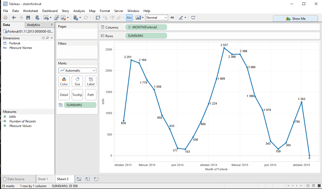Select the Forbruk date dimension

pos(15,43)
